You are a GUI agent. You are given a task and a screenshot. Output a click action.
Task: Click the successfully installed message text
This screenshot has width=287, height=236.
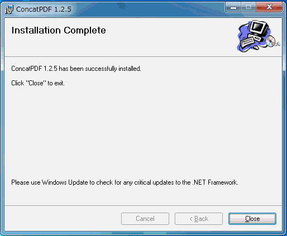76,69
